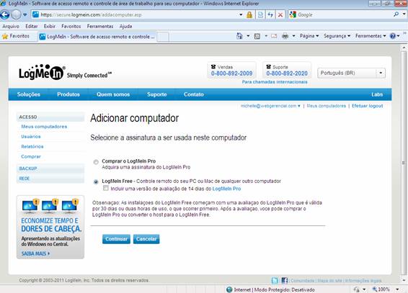Click the Google search input field
The image size is (408, 293).
[344, 15]
